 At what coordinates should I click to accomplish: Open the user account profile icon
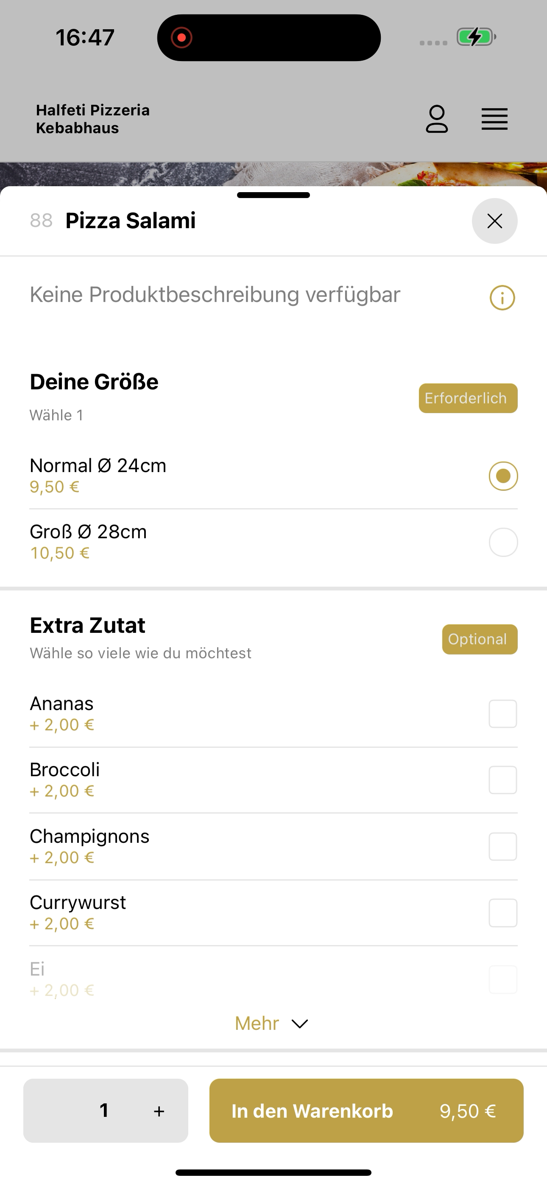click(x=436, y=119)
